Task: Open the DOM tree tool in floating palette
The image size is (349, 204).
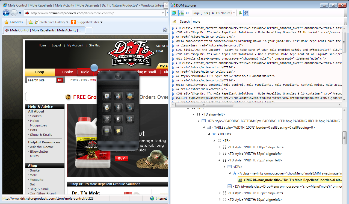Action: [x=118, y=96]
